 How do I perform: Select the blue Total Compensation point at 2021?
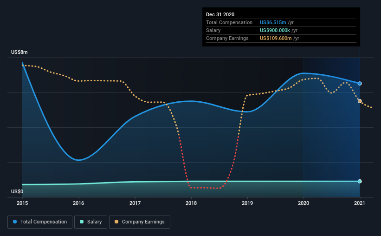tap(360, 84)
